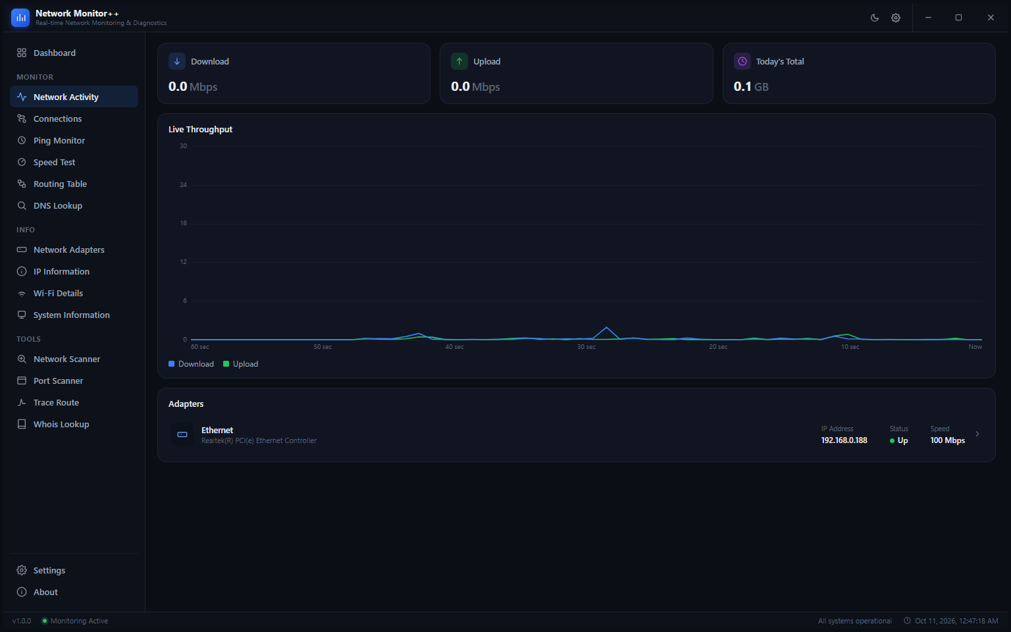The height and width of the screenshot is (632, 1011).
Task: Toggle Download series in chart legend
Action: (x=192, y=364)
